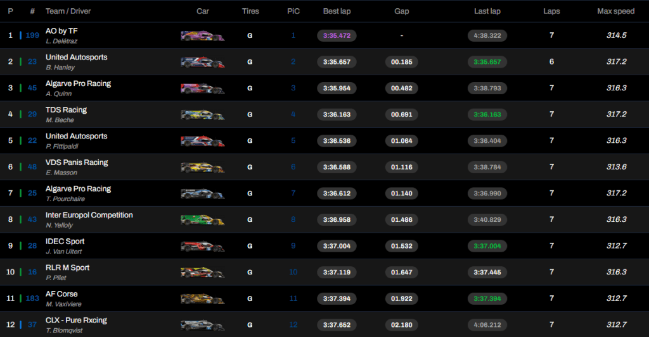Select the CLX - Pure Rxcing team name
This screenshot has width=649, height=337.
[x=76, y=321]
